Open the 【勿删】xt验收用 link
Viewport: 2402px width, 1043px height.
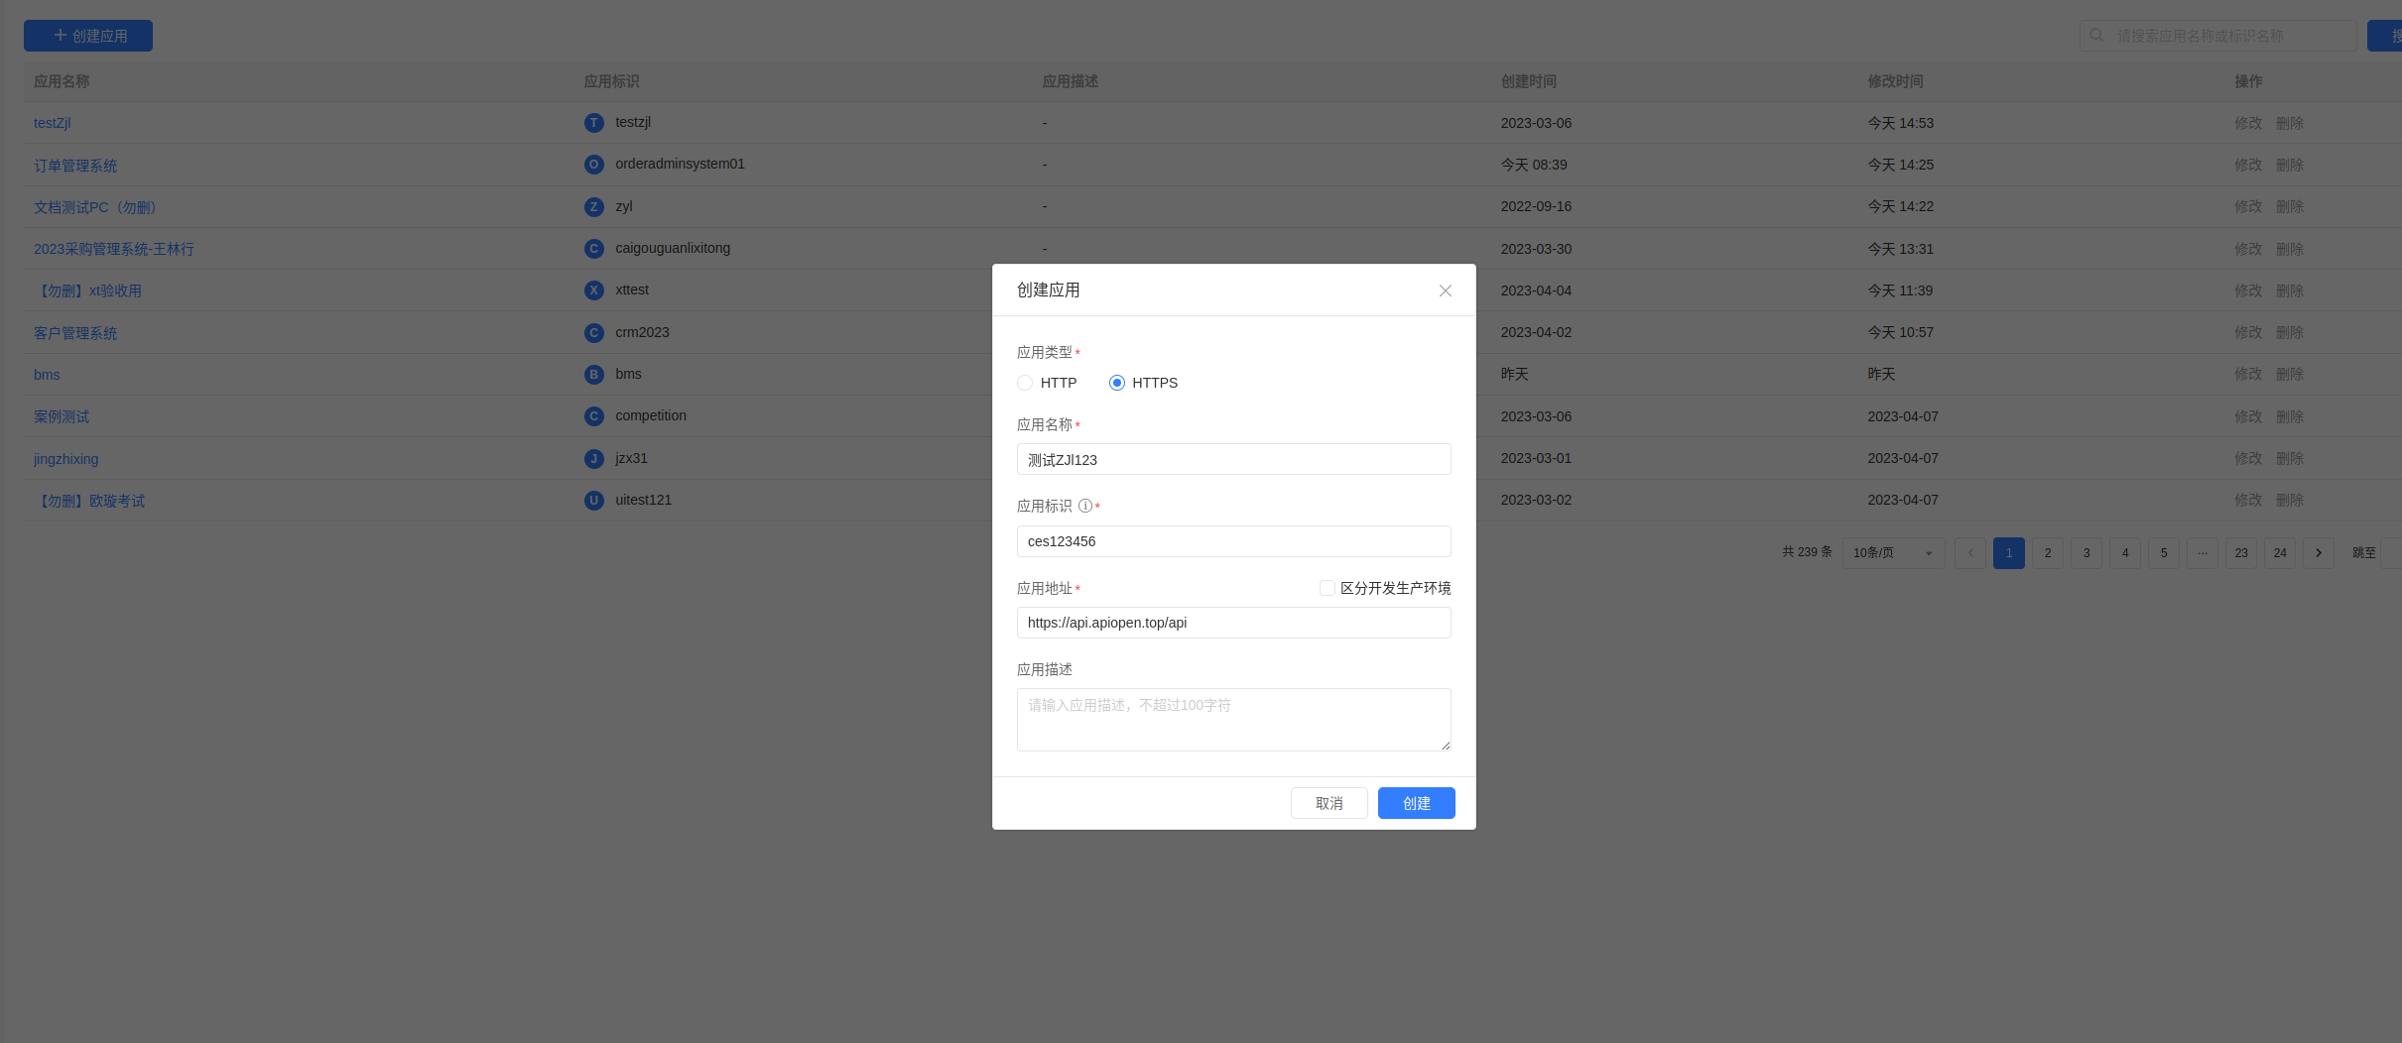87,290
